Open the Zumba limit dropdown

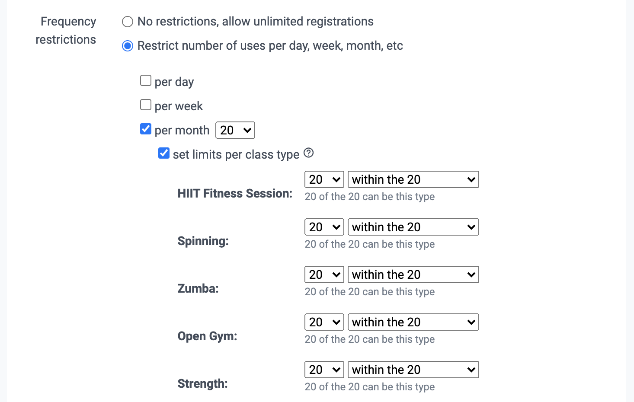[x=324, y=274]
